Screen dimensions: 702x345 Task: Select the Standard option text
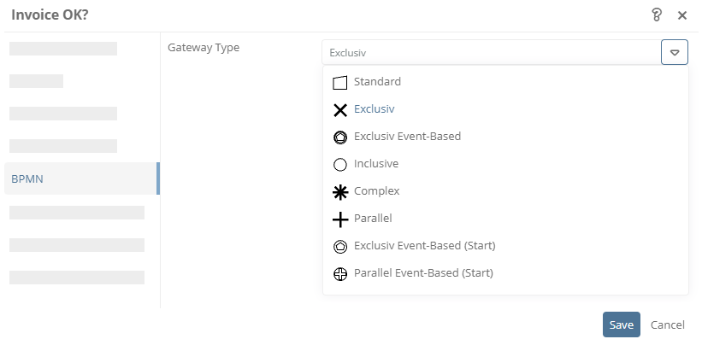click(x=377, y=82)
